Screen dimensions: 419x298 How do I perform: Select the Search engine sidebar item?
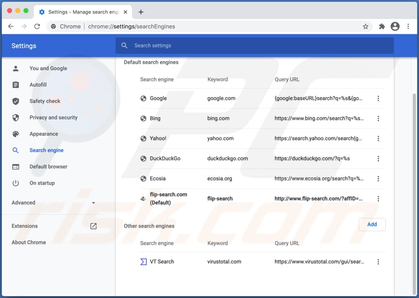(47, 150)
